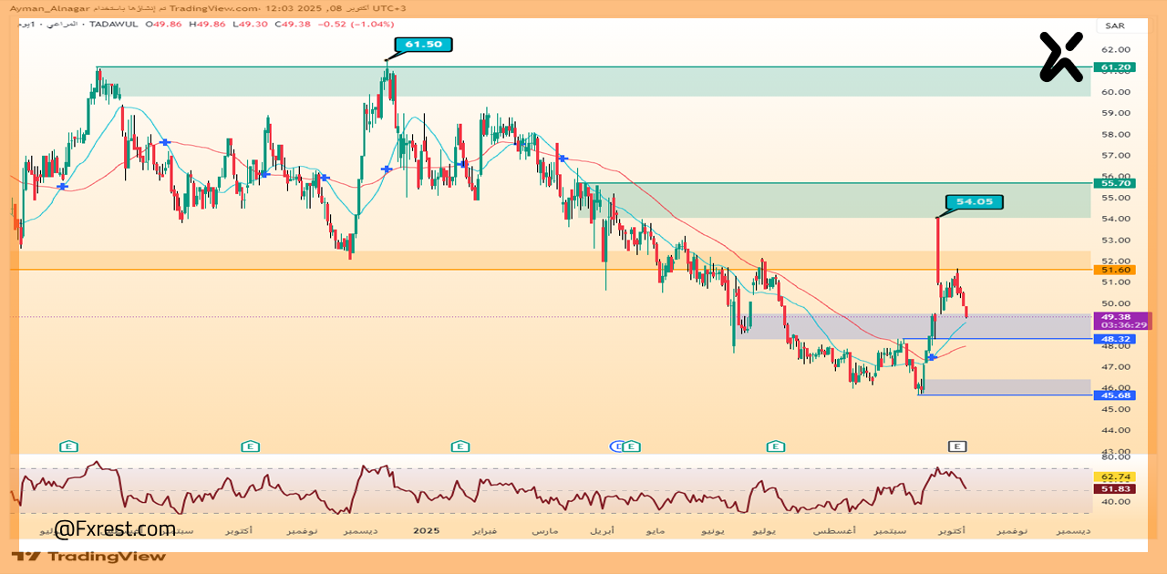
Task: Select the leftmost earnings E marker
Action: (x=68, y=446)
